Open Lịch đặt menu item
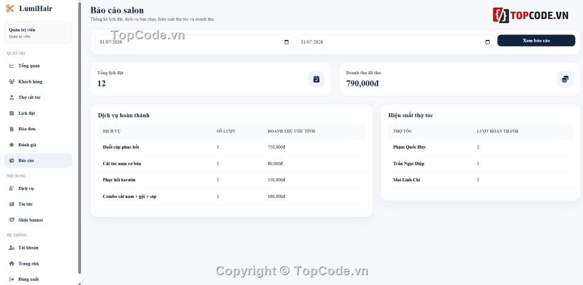This screenshot has height=285, width=583. [x=38, y=113]
